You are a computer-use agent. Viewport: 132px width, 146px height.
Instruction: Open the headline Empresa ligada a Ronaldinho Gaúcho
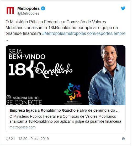tap(65, 110)
